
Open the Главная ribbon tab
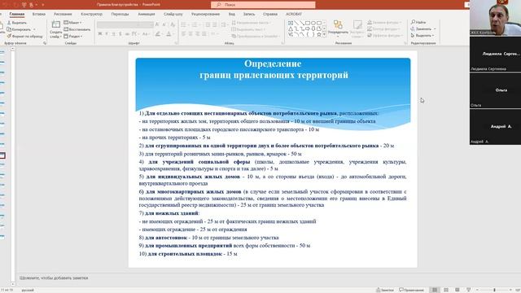pyautogui.click(x=17, y=14)
